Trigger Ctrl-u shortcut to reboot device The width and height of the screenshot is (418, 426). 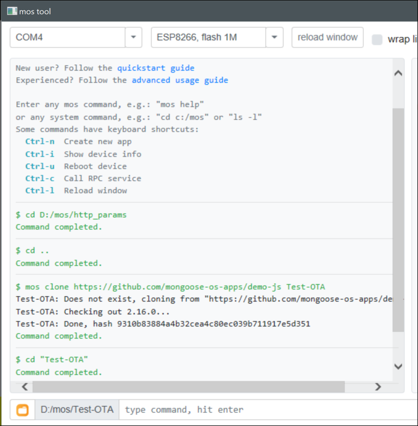39,166
